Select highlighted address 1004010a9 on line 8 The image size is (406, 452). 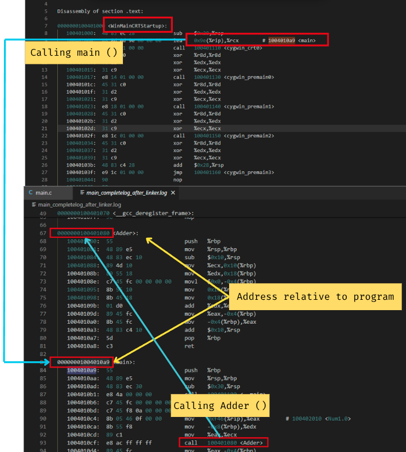(281, 40)
